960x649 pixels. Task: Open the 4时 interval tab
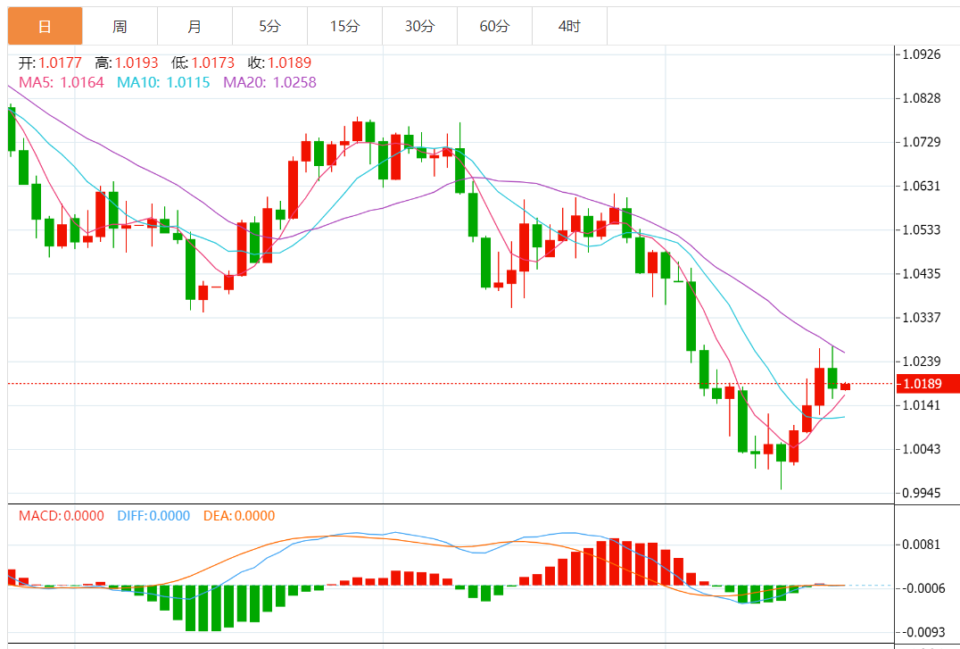[x=569, y=26]
